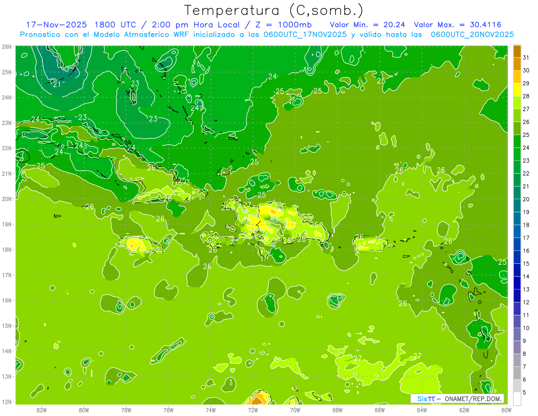Click the color bar label 31
The width and height of the screenshot is (538, 416).
[x=526, y=57]
